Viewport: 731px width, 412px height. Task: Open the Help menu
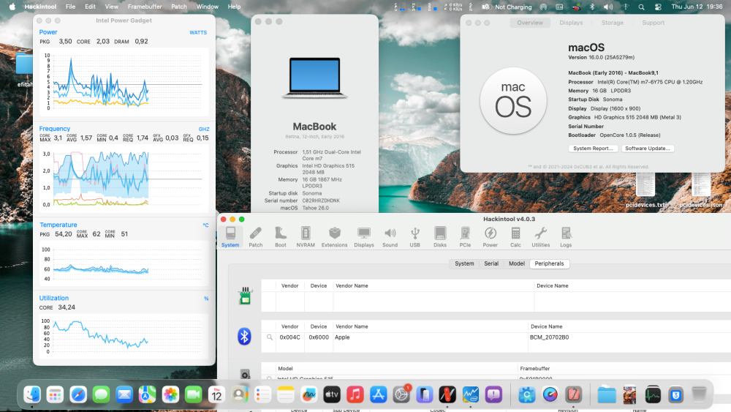coord(234,7)
